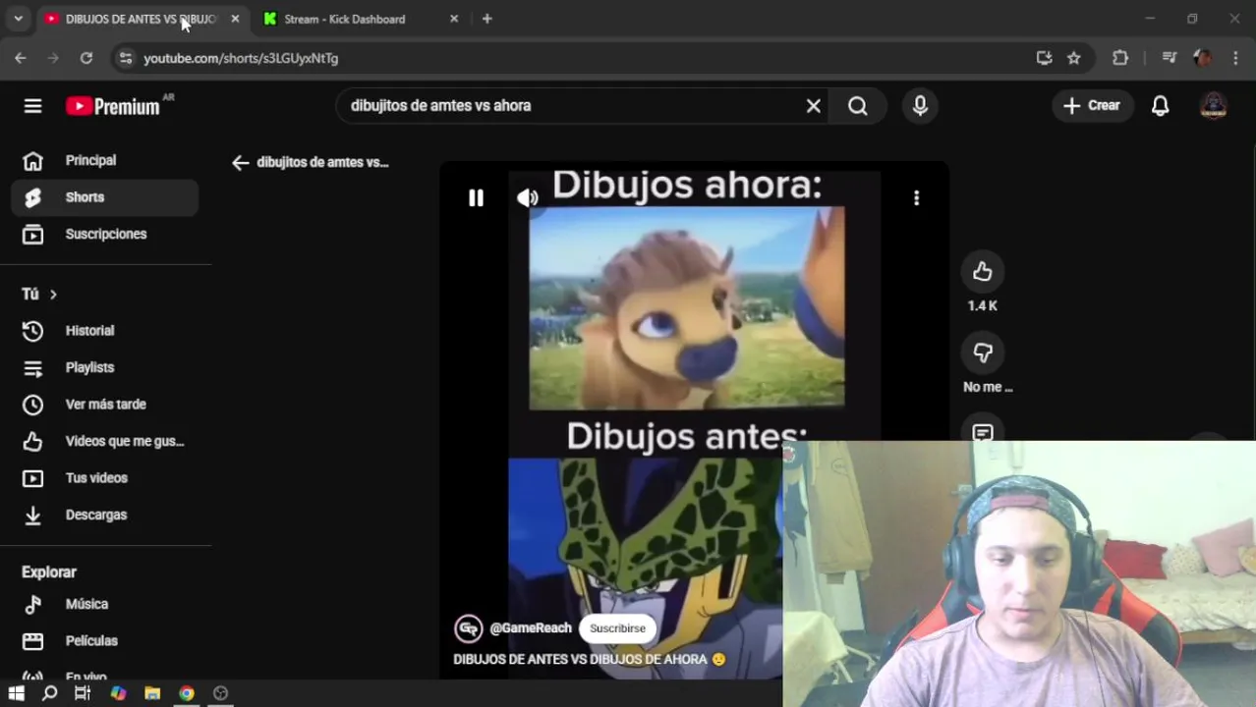Expand the Tú section
Screen dimensions: 1256x707
(x=39, y=294)
